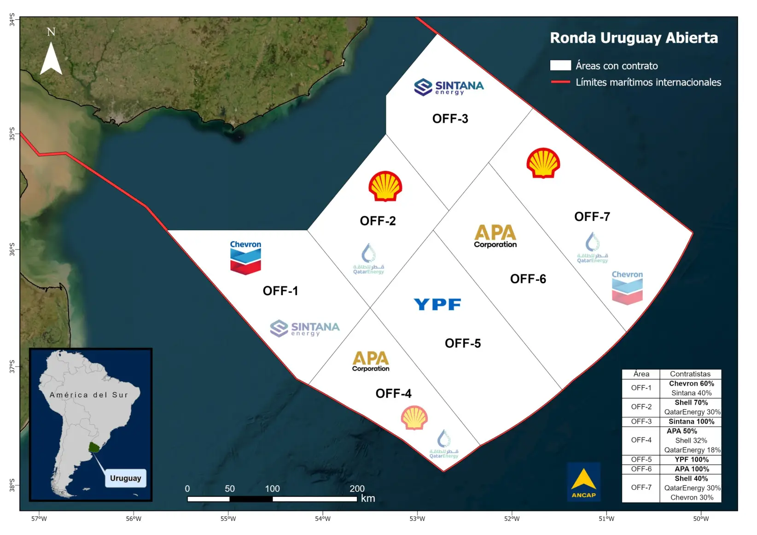Image resolution: width=757 pixels, height=535 pixels.
Task: Click 'Shell 70%' in the table
Action: click(691, 402)
